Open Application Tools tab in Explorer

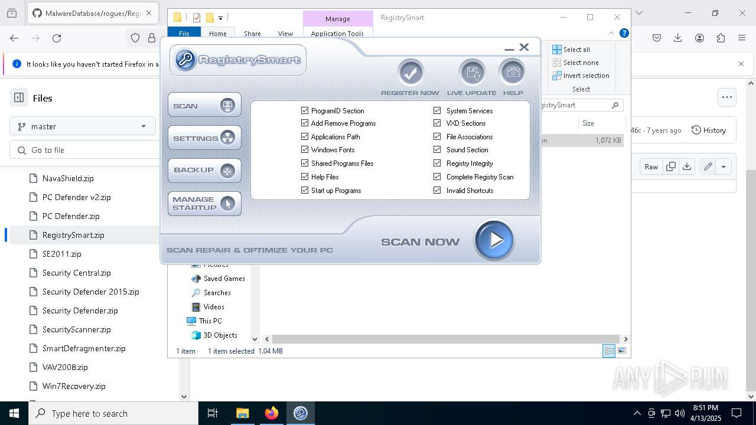point(337,34)
